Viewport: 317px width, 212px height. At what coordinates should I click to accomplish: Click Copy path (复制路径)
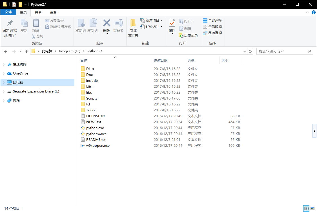click(55, 20)
